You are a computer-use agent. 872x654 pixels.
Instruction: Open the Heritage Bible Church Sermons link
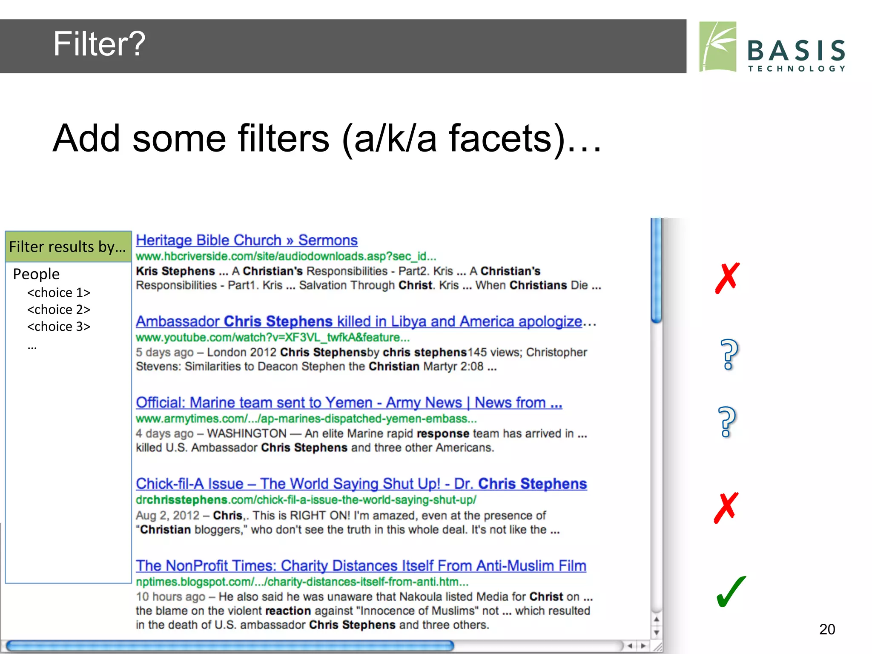pyautogui.click(x=247, y=240)
